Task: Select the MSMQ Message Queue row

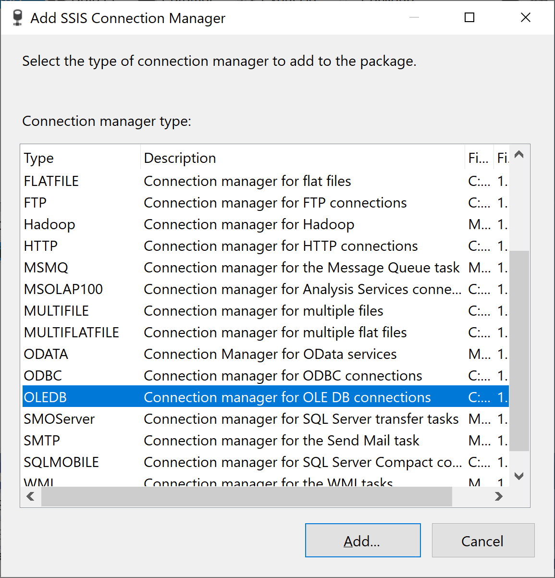Action: pyautogui.click(x=46, y=268)
